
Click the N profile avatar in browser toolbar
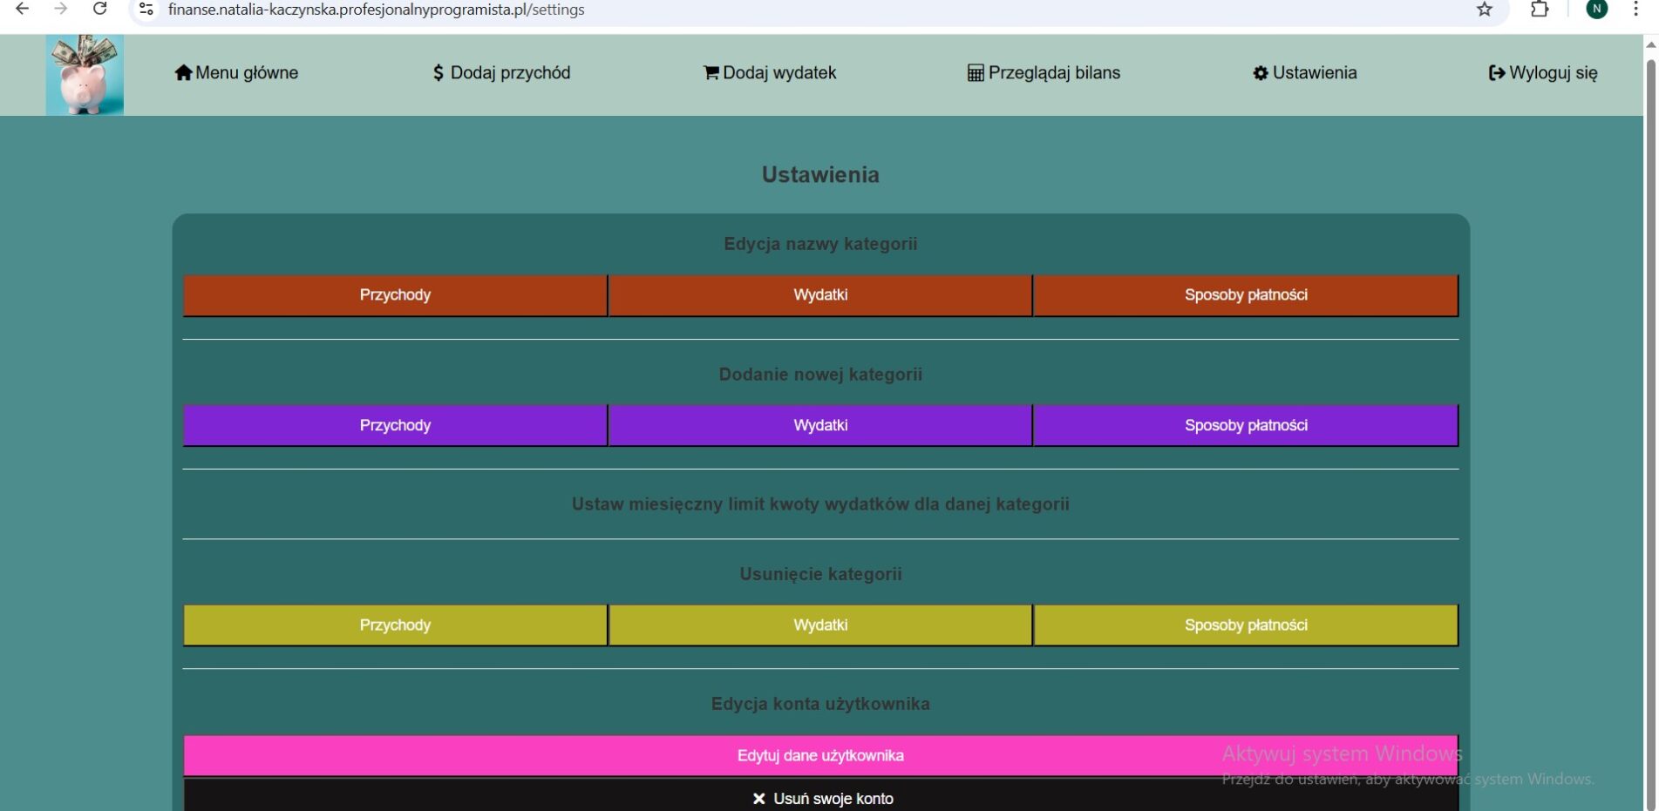pos(1596,10)
